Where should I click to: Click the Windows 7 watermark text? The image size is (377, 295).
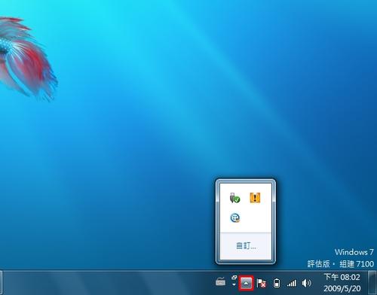tap(354, 252)
